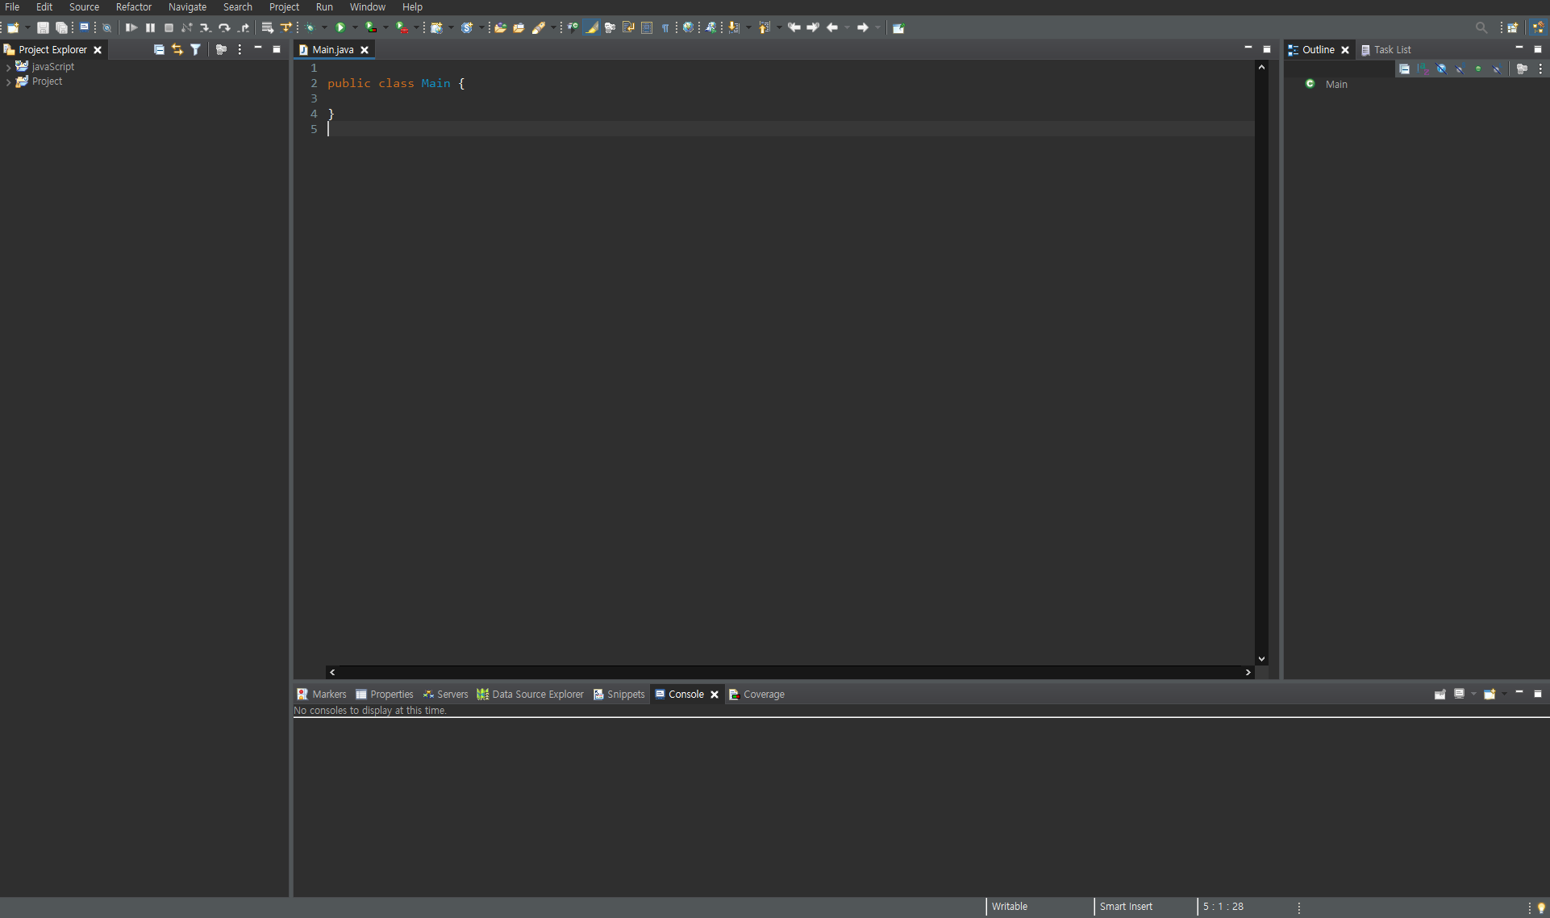Open the External Tools dropdown arrow
The height and width of the screenshot is (918, 1550).
[416, 27]
